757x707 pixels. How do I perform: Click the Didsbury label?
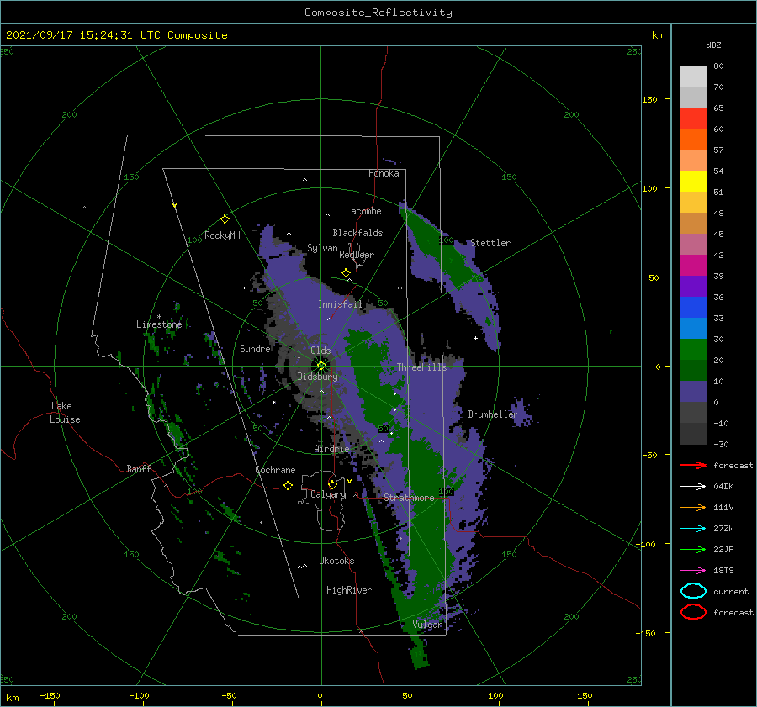click(x=317, y=377)
